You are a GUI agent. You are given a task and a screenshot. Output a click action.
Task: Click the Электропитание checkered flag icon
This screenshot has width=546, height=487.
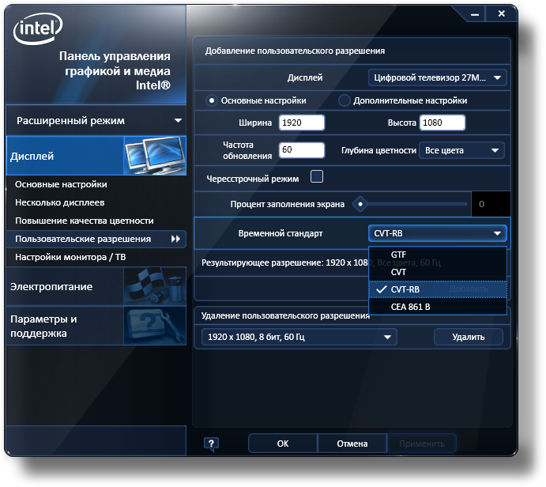(155, 286)
